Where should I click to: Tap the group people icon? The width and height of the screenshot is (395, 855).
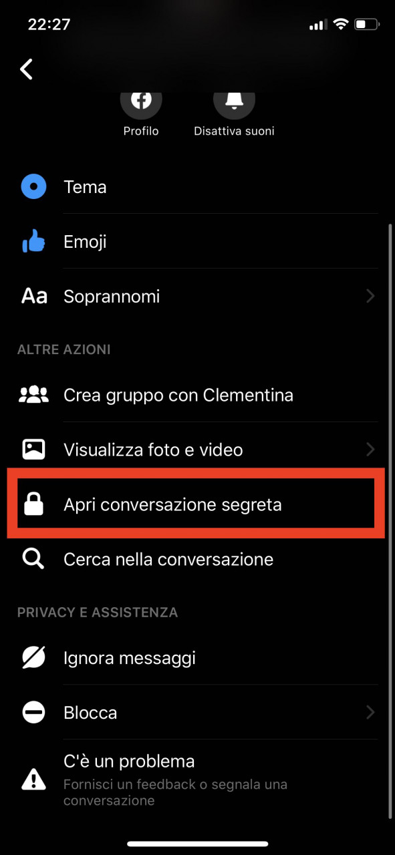(33, 395)
